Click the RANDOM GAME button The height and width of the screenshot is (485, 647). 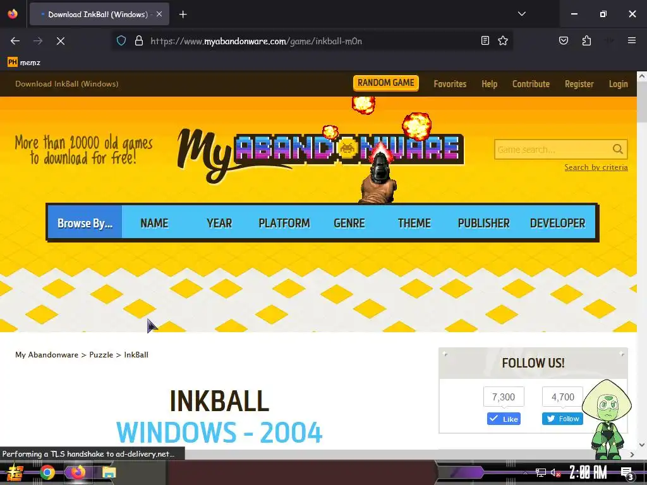386,83
